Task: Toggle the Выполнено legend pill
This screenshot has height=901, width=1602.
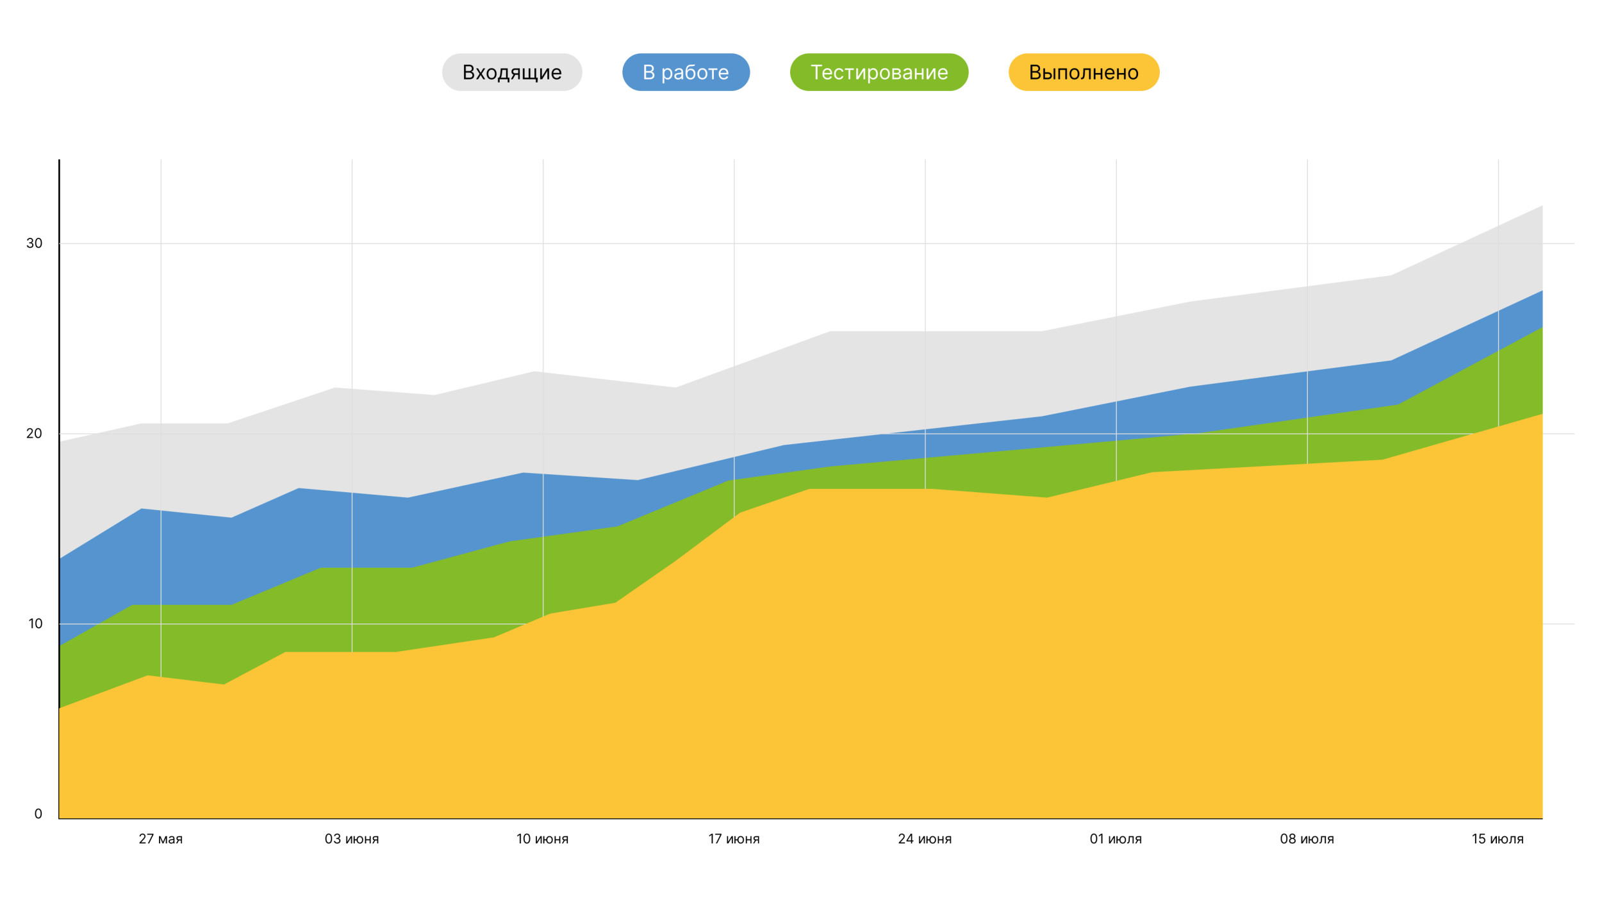Action: 1083,72
